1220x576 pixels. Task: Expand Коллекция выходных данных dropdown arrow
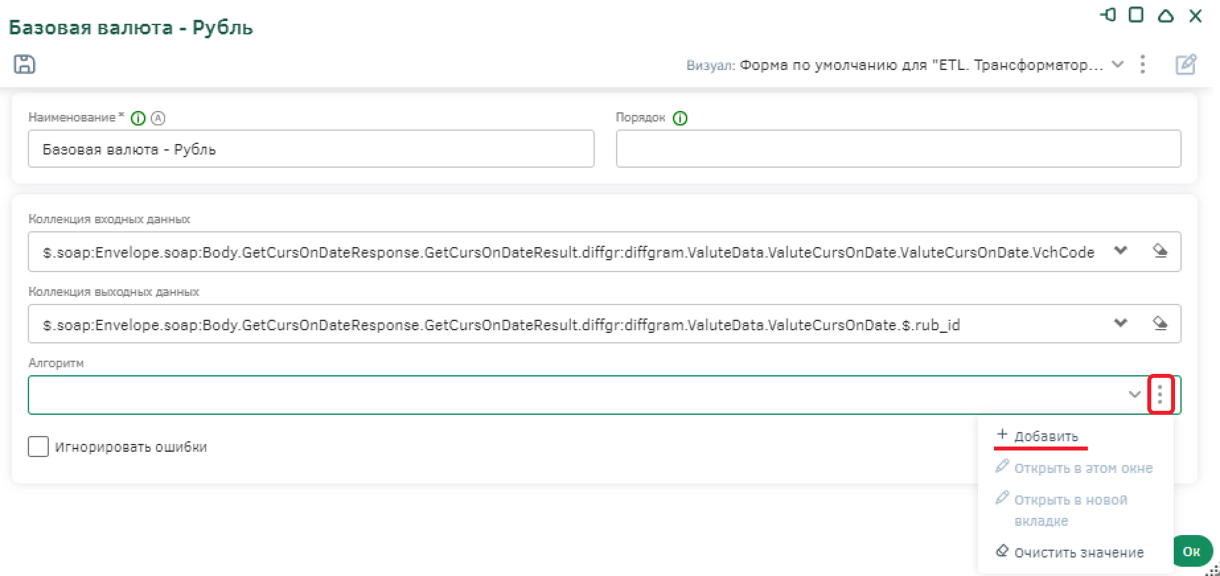coord(1120,323)
